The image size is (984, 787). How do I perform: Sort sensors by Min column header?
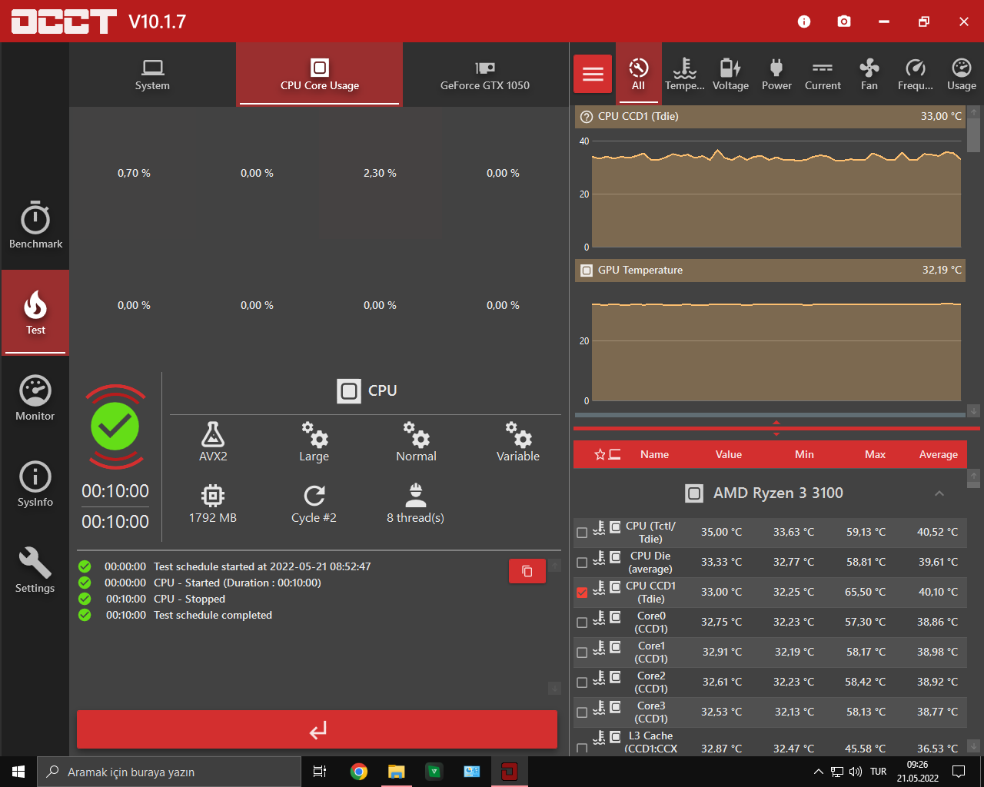point(804,454)
